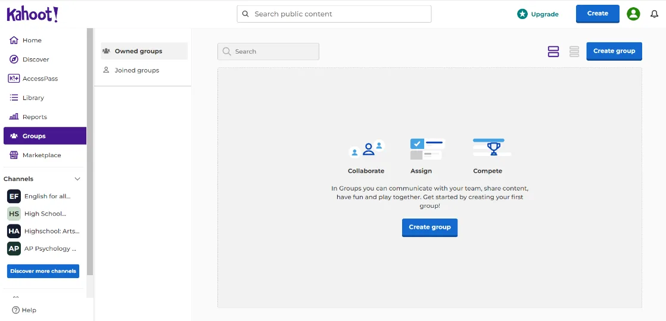Click the Discover compass icon
Image resolution: width=666 pixels, height=321 pixels.
coord(14,60)
